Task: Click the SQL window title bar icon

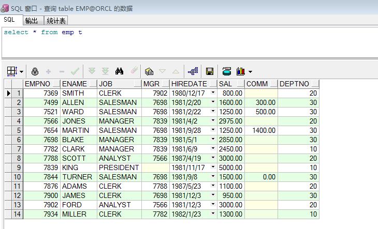Action: pyautogui.click(x=5, y=8)
